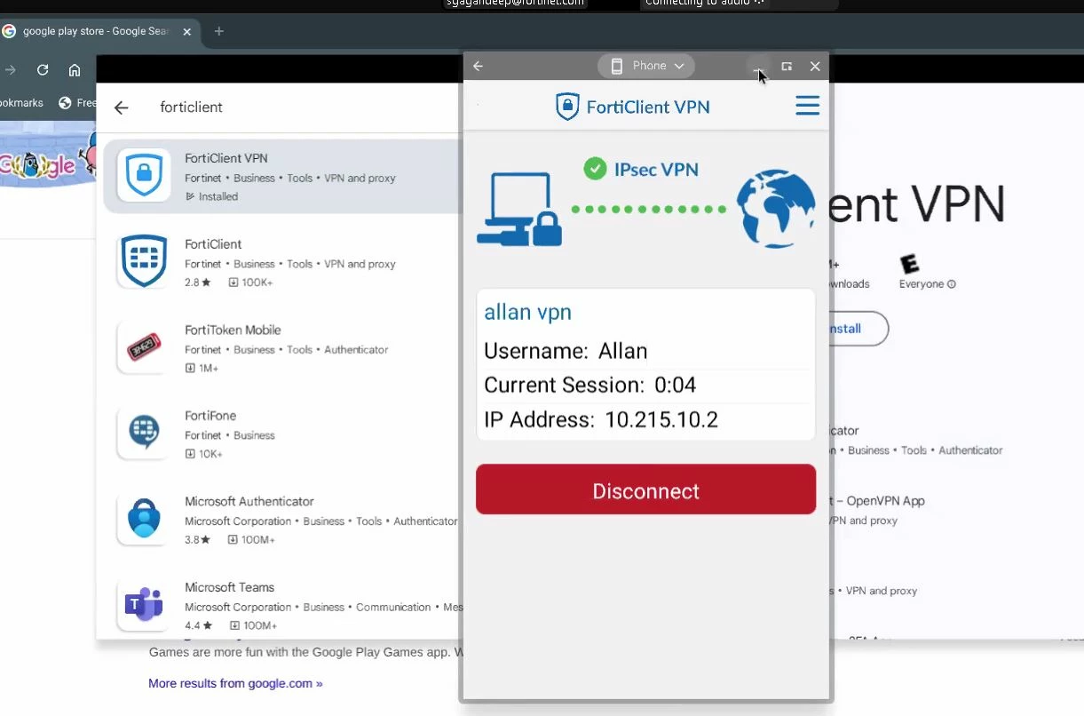Image resolution: width=1084 pixels, height=716 pixels.
Task: Click the OpenVPN App listing on right
Action: (x=877, y=510)
